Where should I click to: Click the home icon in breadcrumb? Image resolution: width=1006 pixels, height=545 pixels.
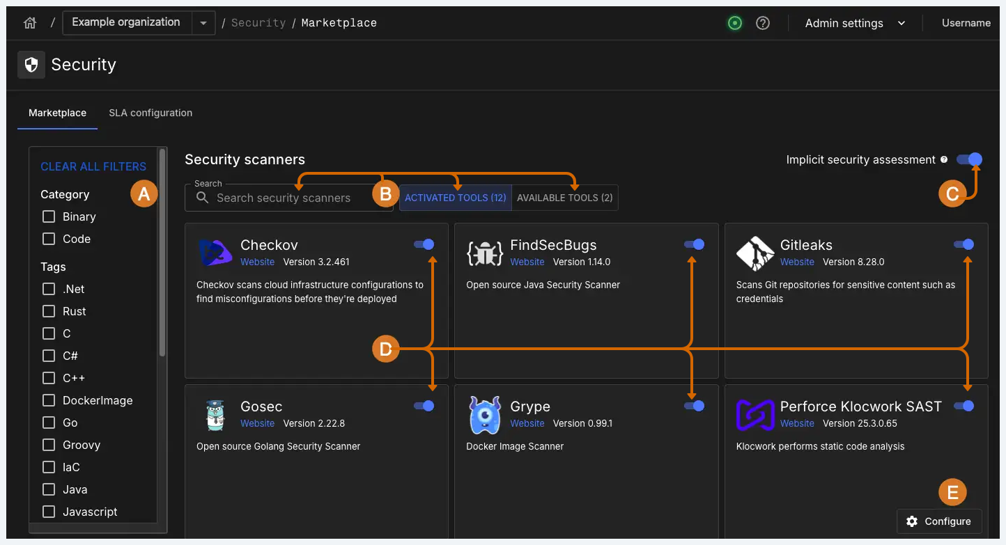(x=29, y=23)
